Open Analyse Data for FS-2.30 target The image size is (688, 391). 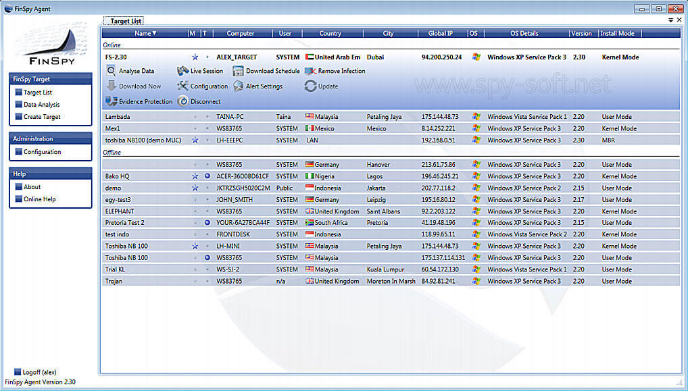click(x=130, y=71)
